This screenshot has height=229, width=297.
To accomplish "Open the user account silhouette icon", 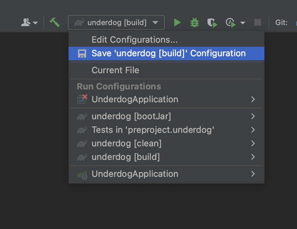I will [x=26, y=22].
